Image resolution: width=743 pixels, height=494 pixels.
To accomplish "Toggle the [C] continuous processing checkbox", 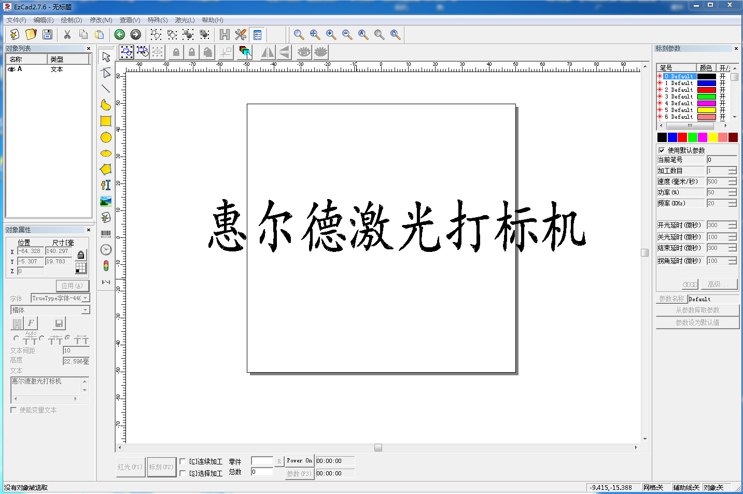I will tap(183, 461).
